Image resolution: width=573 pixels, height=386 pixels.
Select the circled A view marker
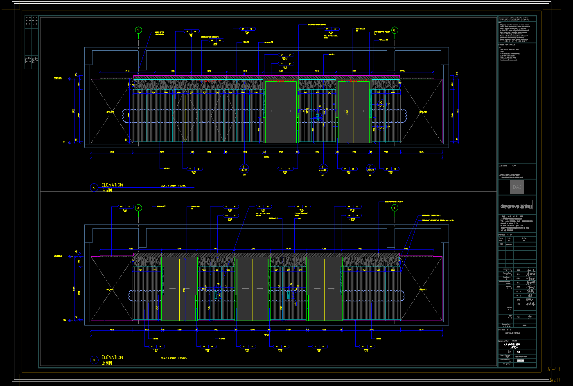tap(94, 188)
